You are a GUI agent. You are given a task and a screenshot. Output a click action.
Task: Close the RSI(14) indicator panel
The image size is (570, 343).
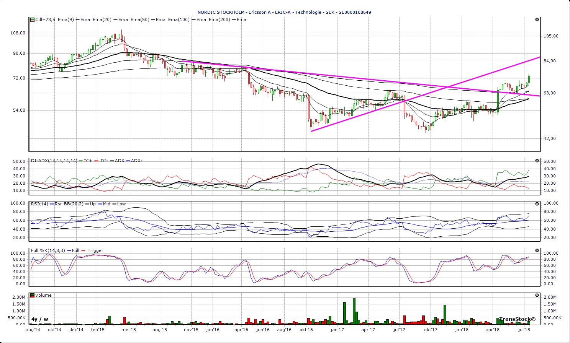point(537,204)
